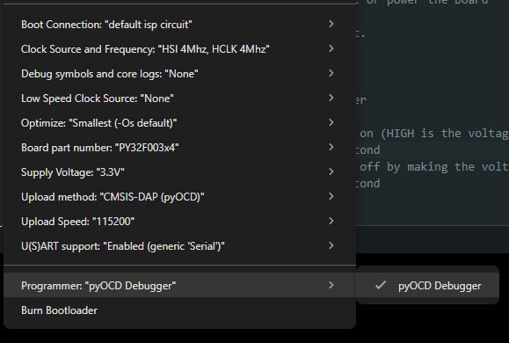The height and width of the screenshot is (343, 509).
Task: Open Upload method CMSIS-DAP entry
Action: (x=179, y=197)
